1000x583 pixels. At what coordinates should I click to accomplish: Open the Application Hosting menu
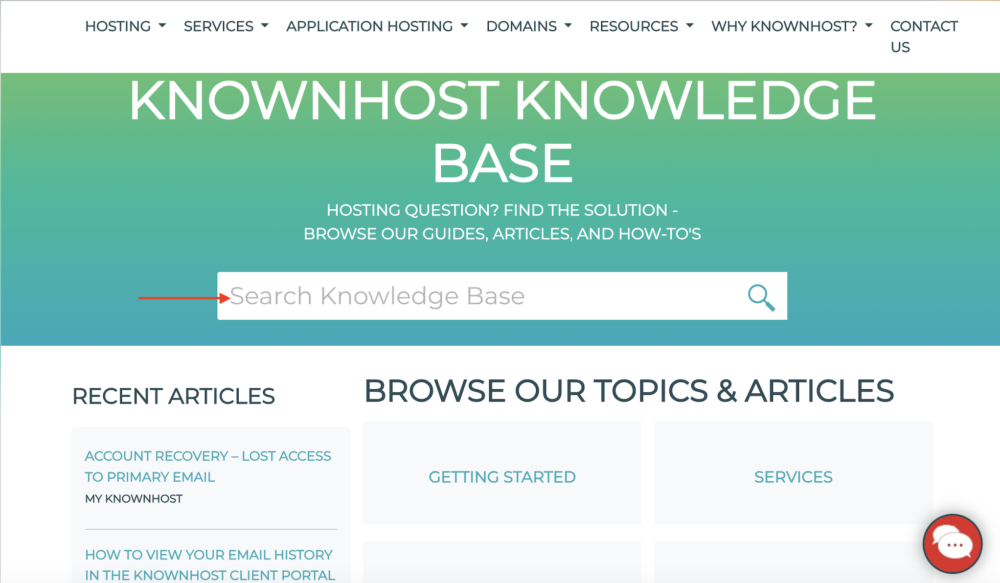tap(377, 26)
